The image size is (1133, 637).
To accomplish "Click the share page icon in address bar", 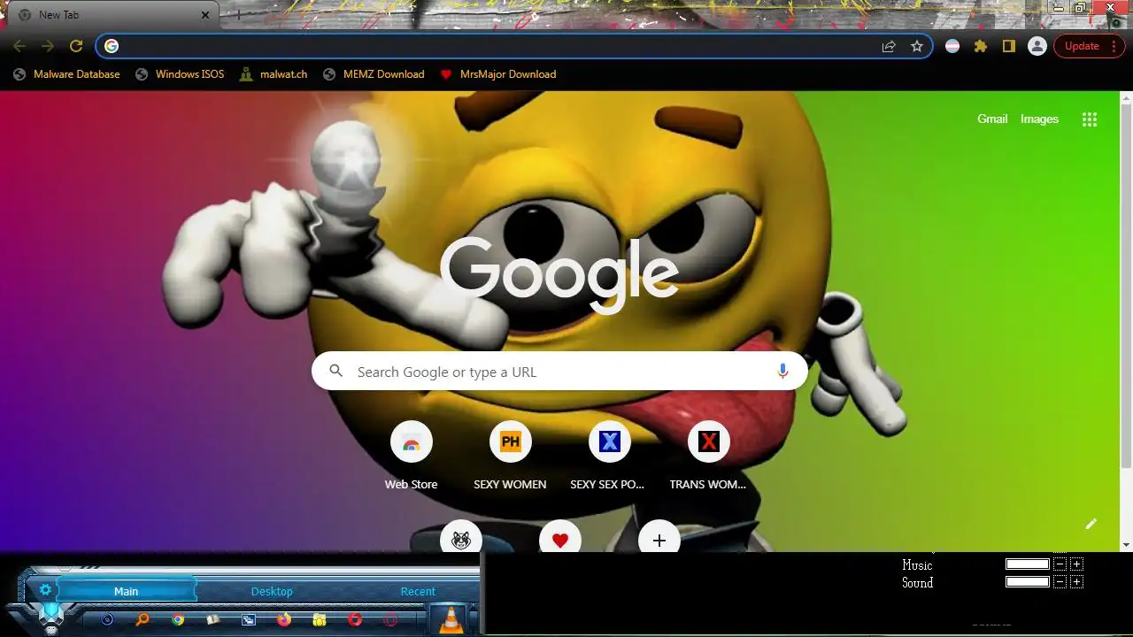I will [889, 46].
